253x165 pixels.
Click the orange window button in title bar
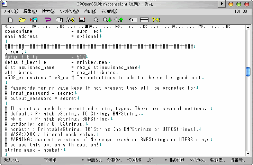click(231, 4)
